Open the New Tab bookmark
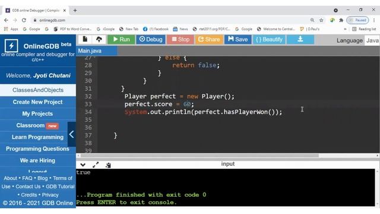The width and height of the screenshot is (380, 214). pos(129,29)
